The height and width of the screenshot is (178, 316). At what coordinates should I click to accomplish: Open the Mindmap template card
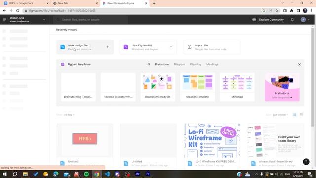237,87
